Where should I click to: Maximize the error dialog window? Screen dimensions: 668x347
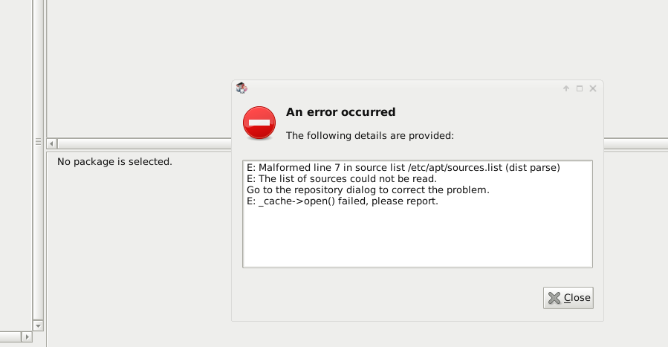coord(580,88)
